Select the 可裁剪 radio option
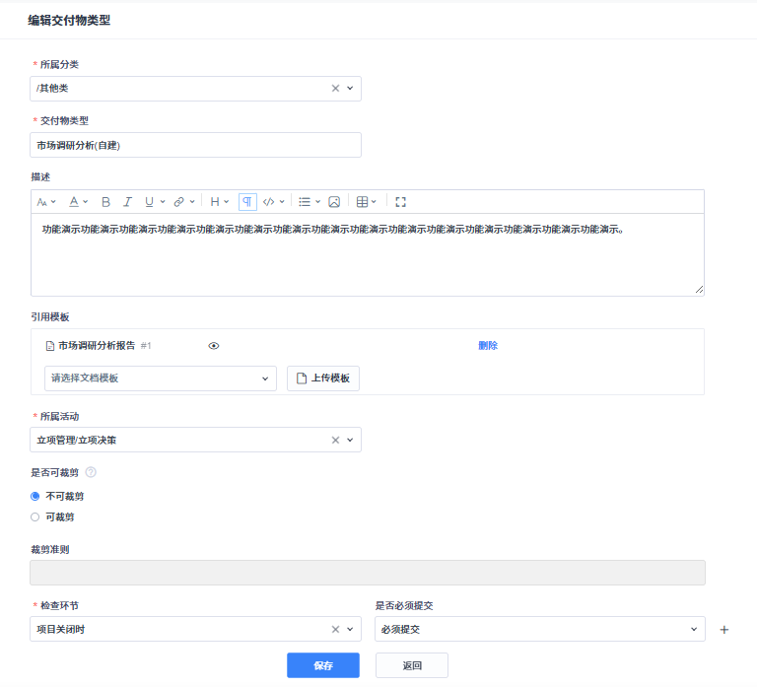 click(x=34, y=517)
